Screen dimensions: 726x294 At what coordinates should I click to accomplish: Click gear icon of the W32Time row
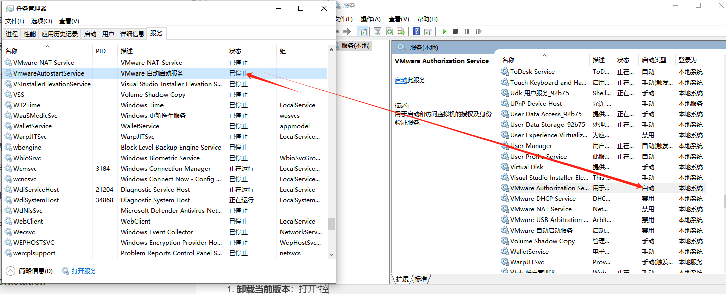8,105
